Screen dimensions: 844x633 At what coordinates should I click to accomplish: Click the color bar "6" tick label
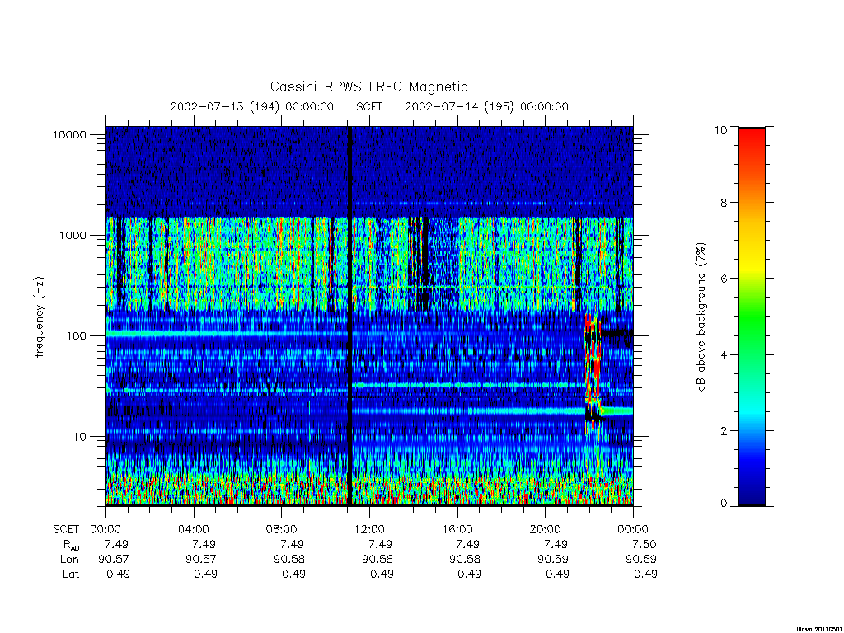(724, 279)
